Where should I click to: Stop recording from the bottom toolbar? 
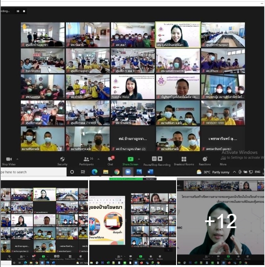click(x=160, y=159)
